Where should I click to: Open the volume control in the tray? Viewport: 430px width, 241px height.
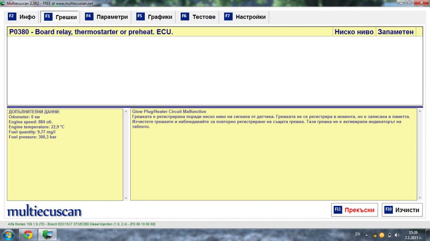tap(397, 235)
